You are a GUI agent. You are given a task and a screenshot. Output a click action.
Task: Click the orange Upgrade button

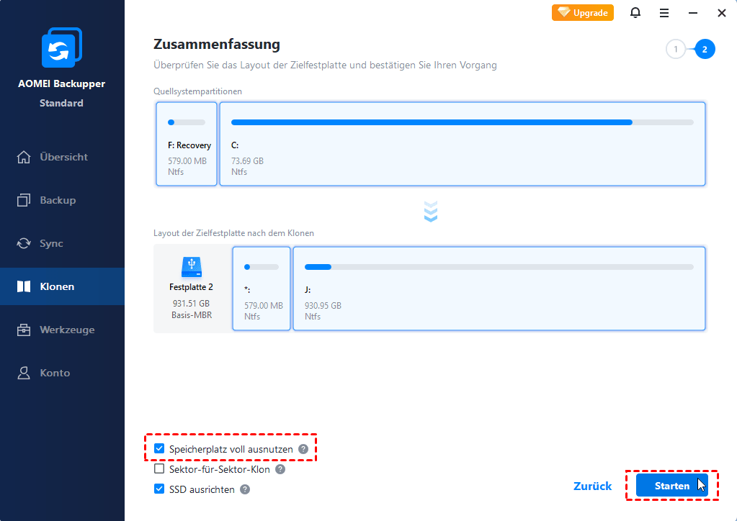pos(582,13)
